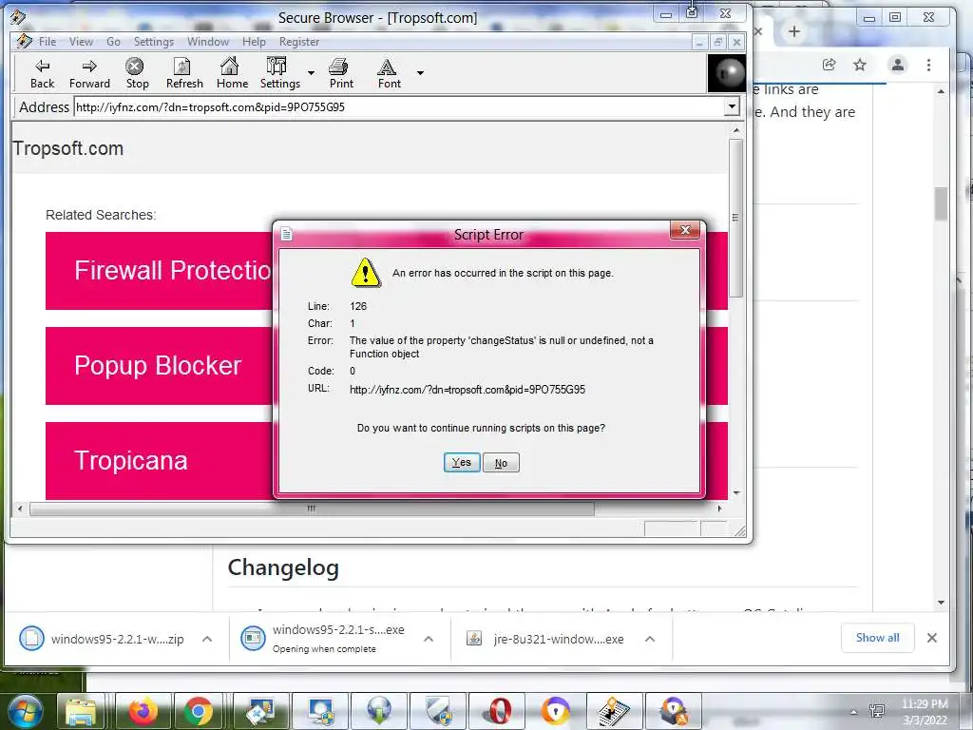The width and height of the screenshot is (973, 730).
Task: Close the Chrome downloads bar
Action: 931,638
